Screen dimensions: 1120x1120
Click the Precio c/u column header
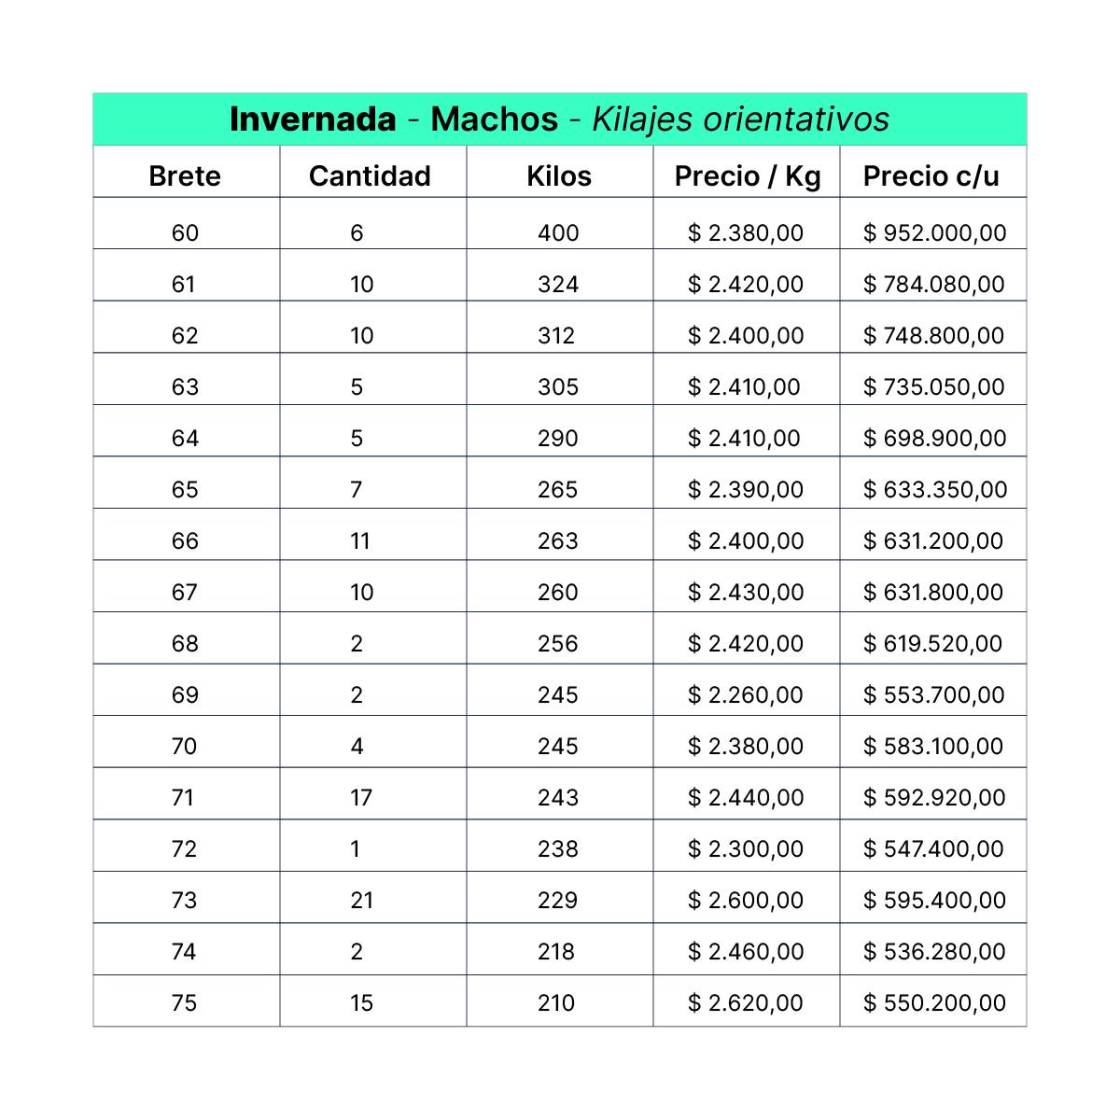(931, 176)
